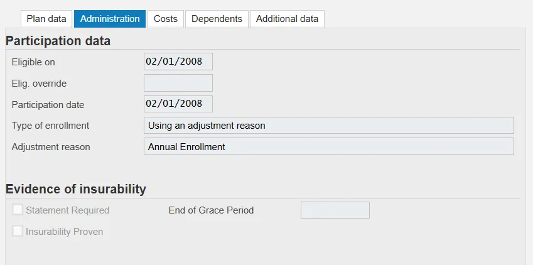The height and width of the screenshot is (265, 533).
Task: Select the Administration tab
Action: [x=110, y=19]
